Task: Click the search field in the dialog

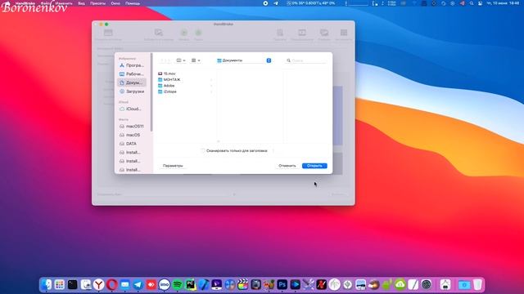Action: tap(305, 60)
